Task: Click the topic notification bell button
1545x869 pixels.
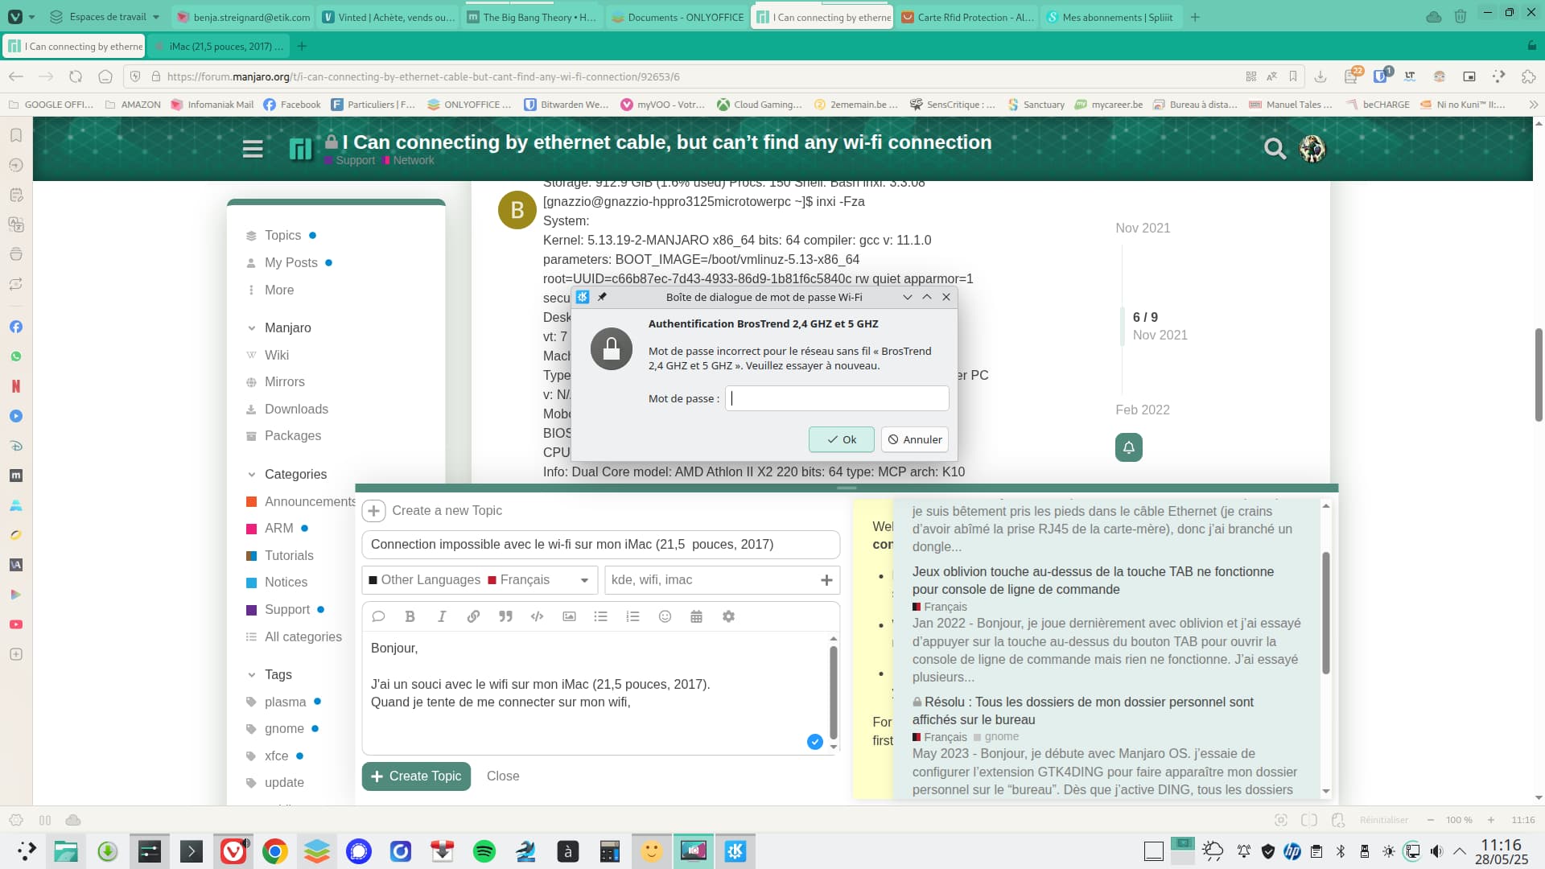Action: tap(1129, 447)
